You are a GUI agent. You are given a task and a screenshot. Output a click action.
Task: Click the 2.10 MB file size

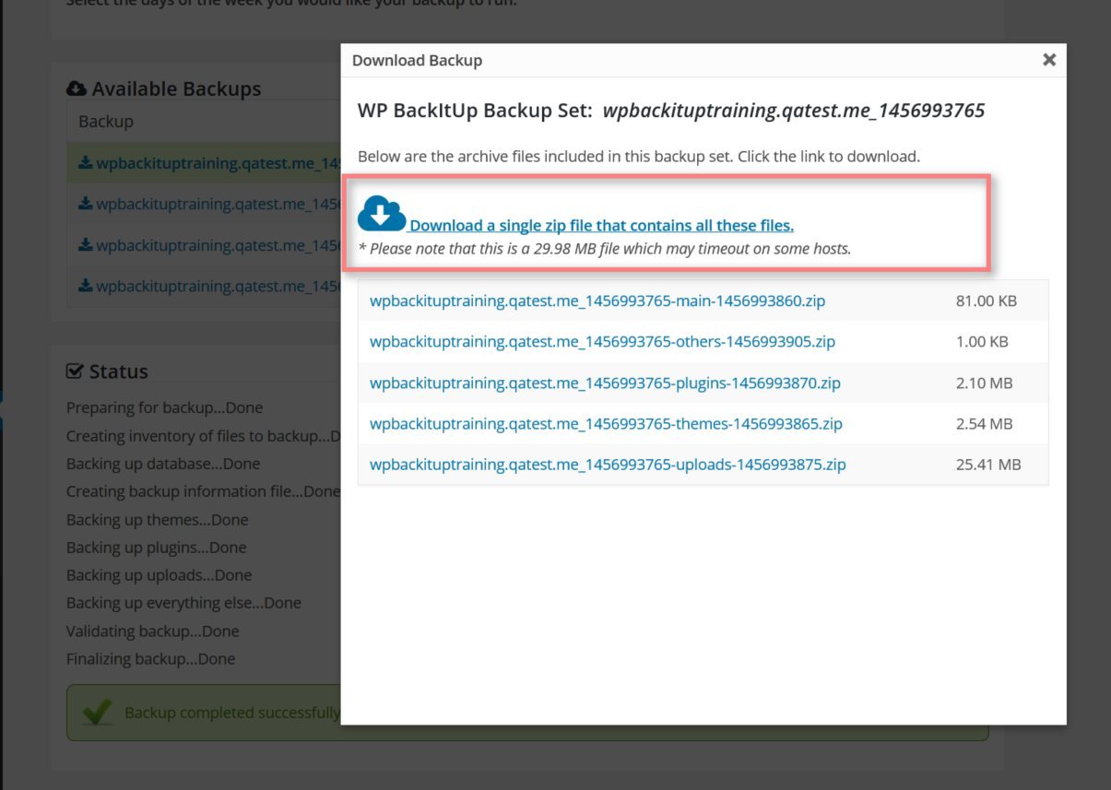pos(984,383)
